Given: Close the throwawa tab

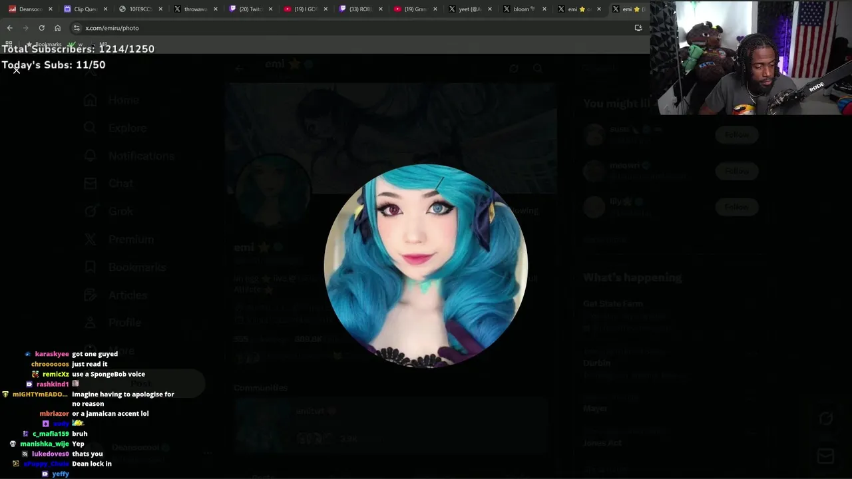Looking at the screenshot, I should coord(216,9).
